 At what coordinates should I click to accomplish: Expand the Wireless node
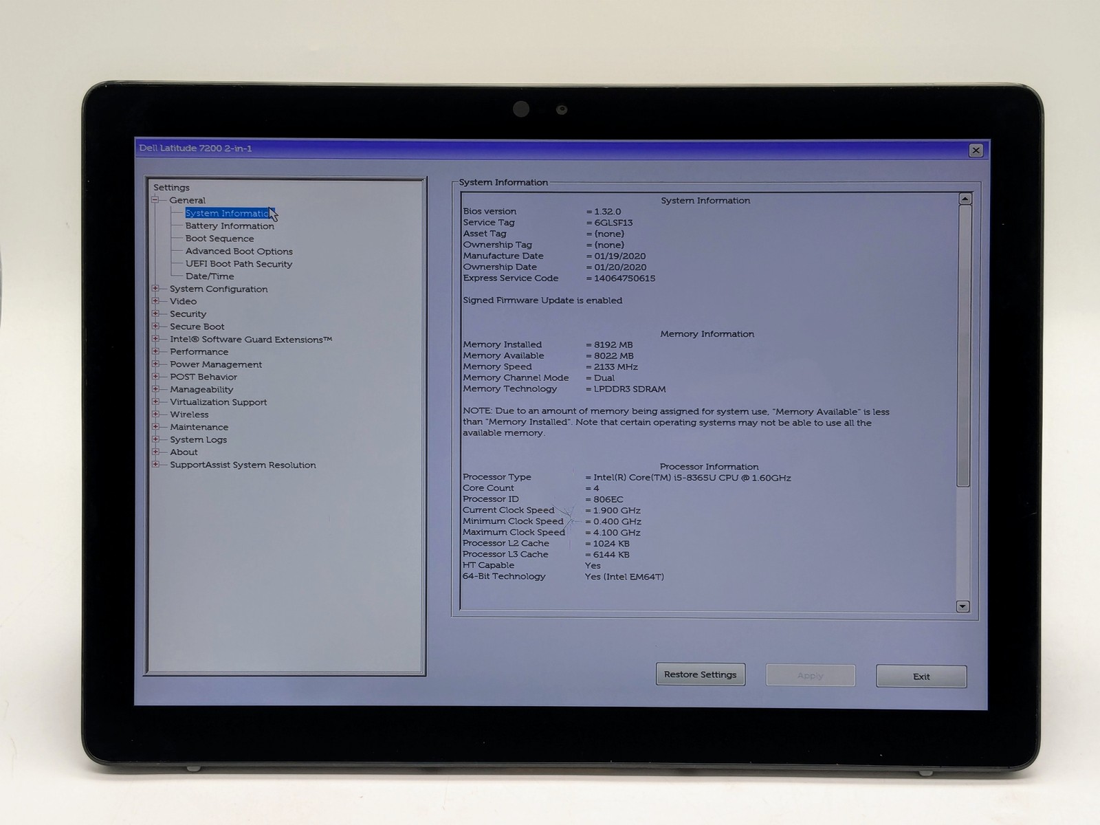[x=155, y=415]
